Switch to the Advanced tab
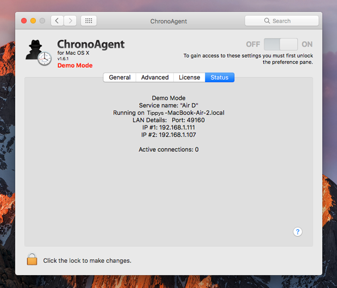 155,77
